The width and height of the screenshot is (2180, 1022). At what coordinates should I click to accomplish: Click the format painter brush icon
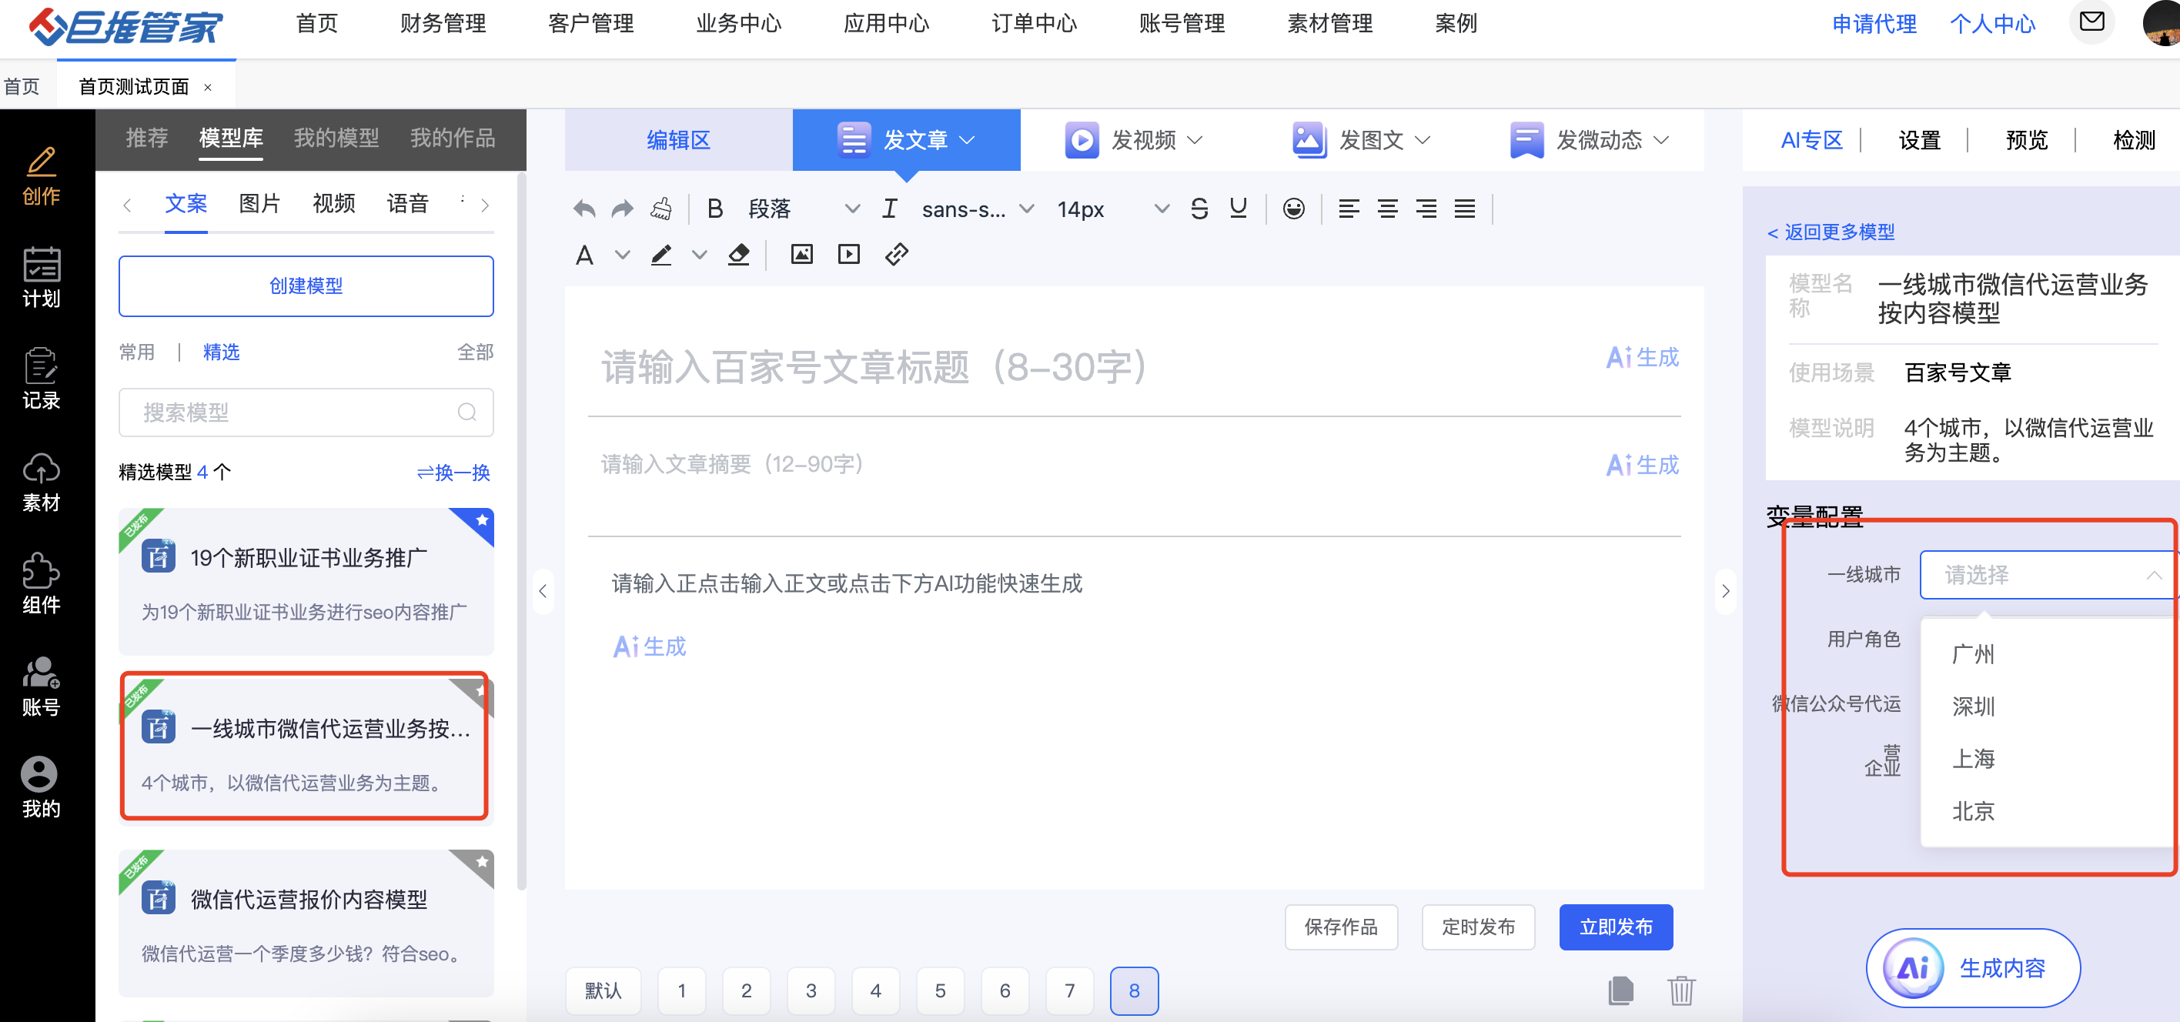tap(661, 209)
